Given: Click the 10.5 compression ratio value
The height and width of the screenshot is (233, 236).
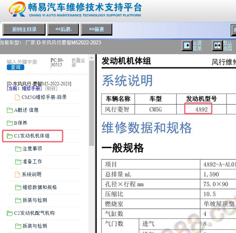Looking at the screenshot, I should (x=209, y=194).
